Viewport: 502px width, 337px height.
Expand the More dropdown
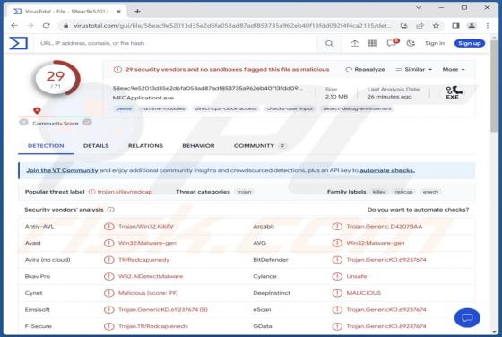pyautogui.click(x=454, y=69)
